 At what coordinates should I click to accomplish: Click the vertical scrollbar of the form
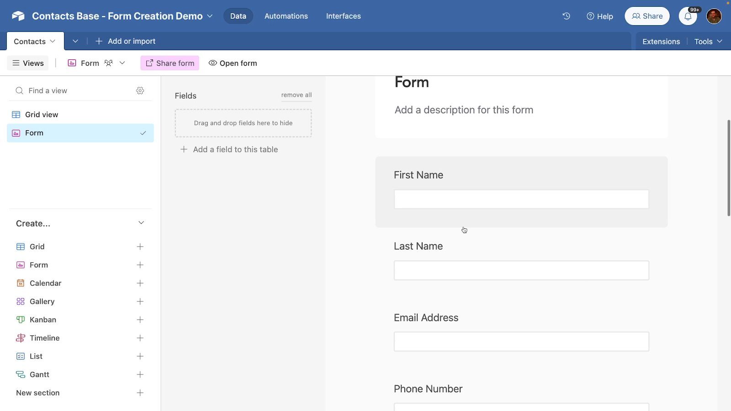pyautogui.click(x=729, y=168)
